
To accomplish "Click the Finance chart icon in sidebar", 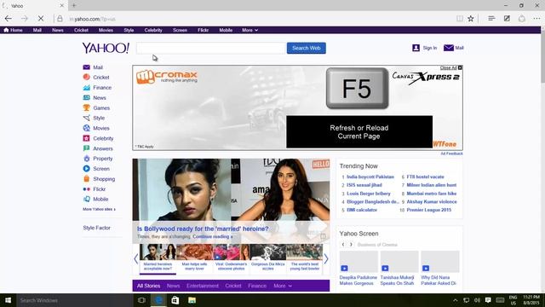I will (87, 87).
